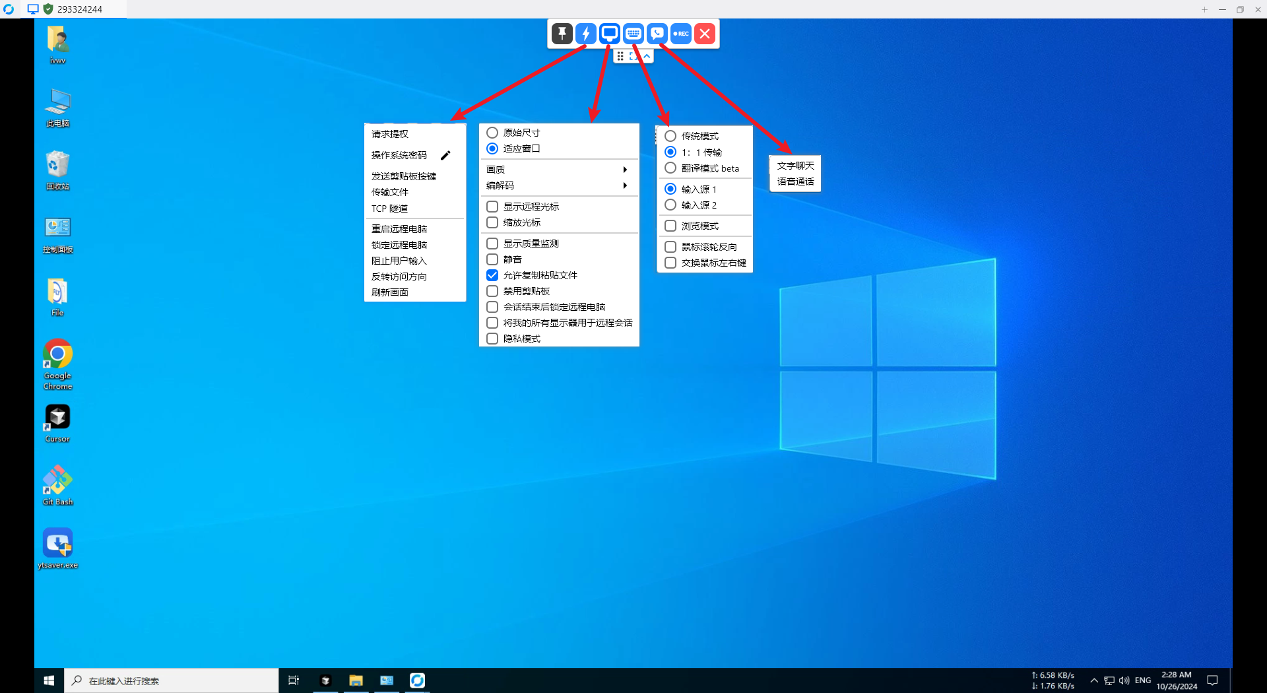This screenshot has height=693, width=1267.
Task: Enable the 显示远程光标 checkbox
Action: point(492,207)
